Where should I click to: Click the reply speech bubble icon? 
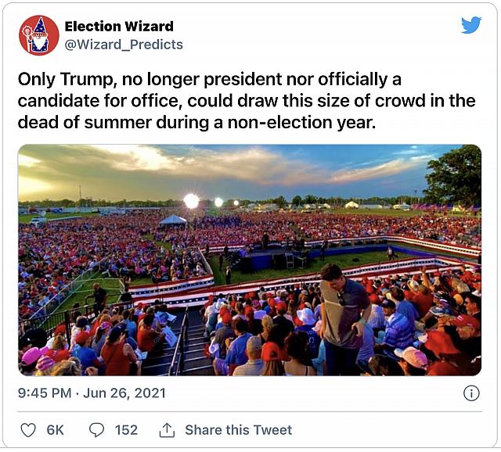[97, 430]
